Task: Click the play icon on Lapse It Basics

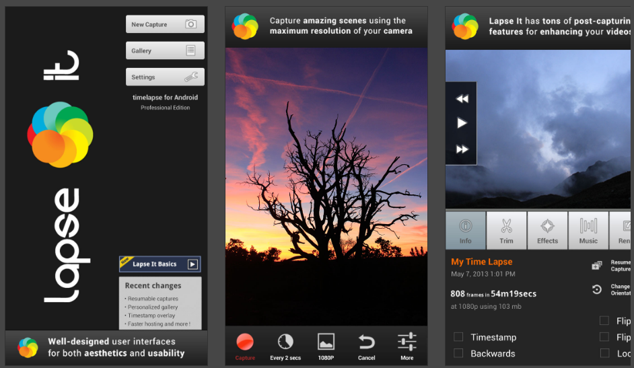Action: tap(193, 264)
